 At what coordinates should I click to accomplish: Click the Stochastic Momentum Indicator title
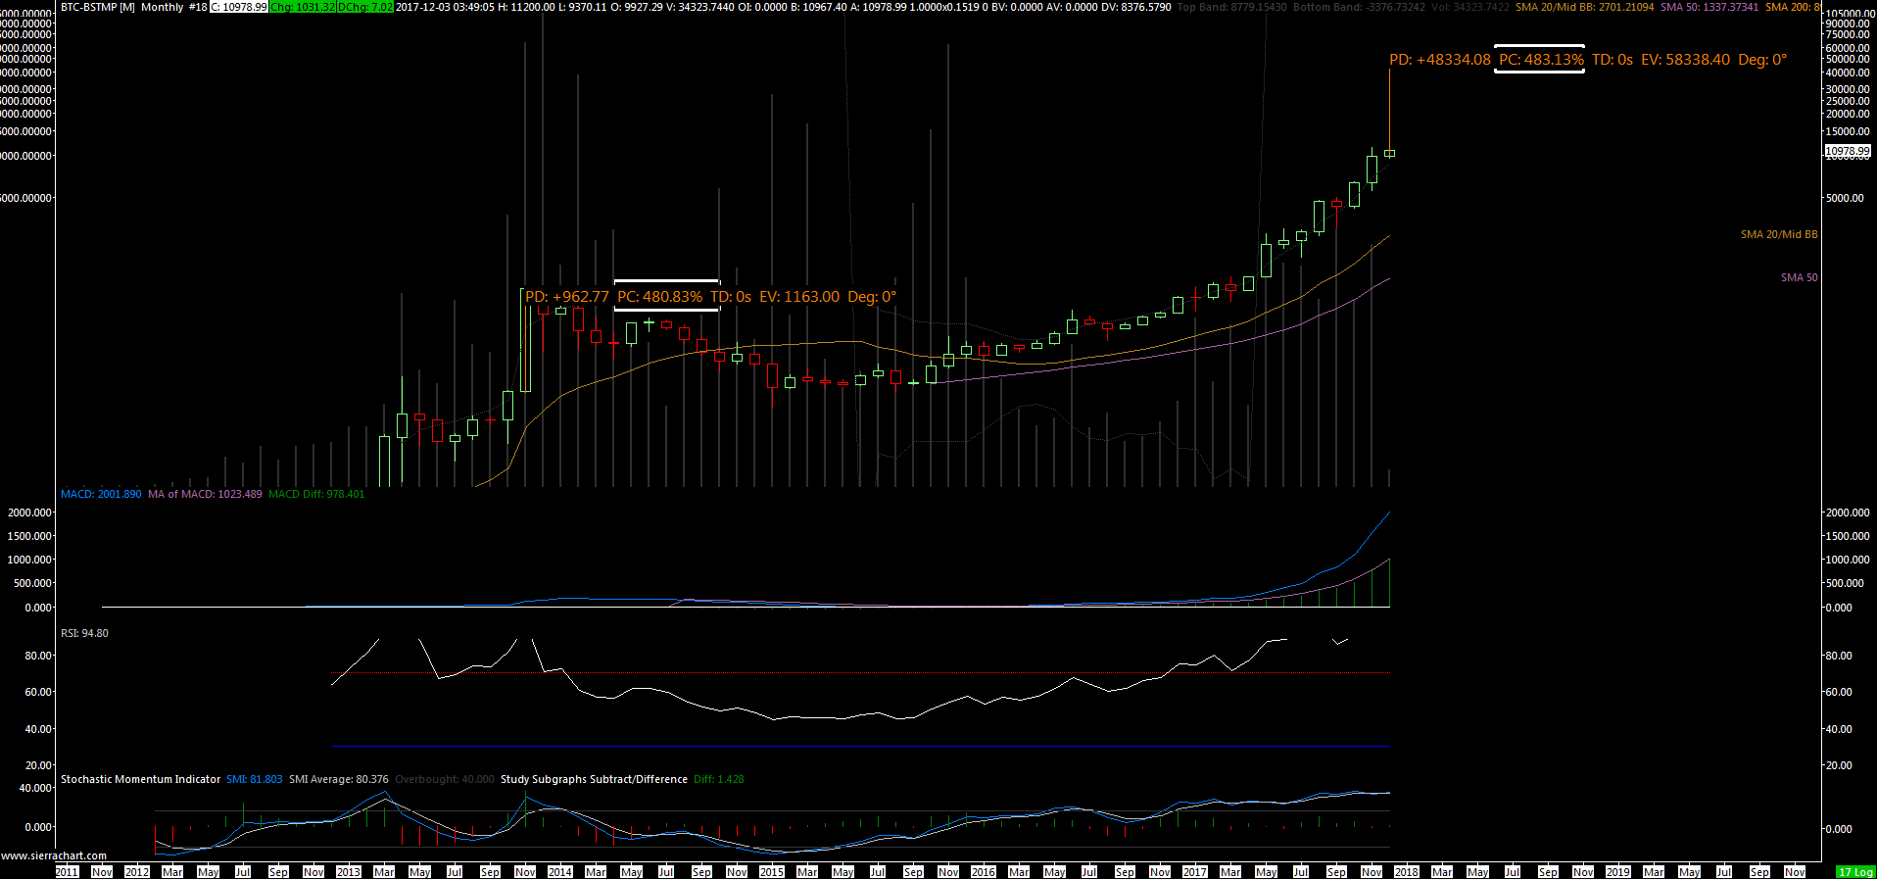pyautogui.click(x=141, y=779)
